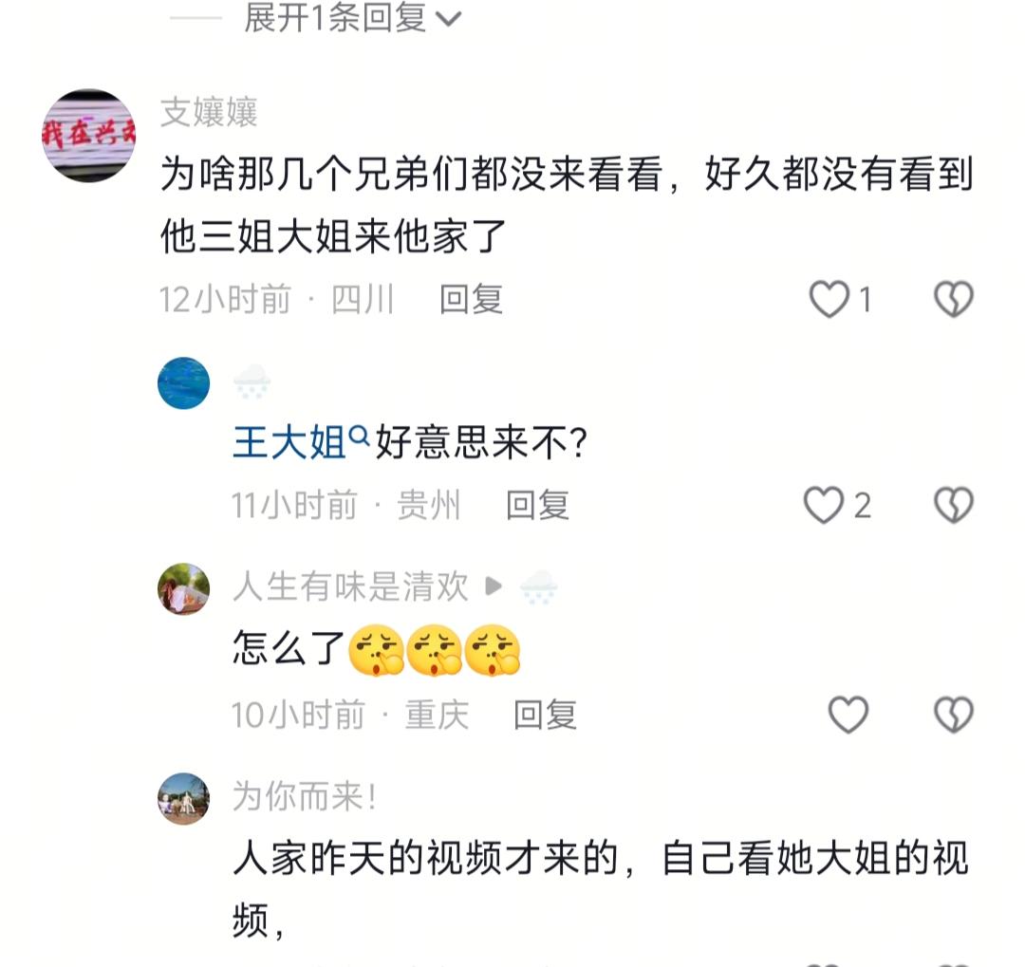Like the 好意思来不 reply from 贵州
Screen dimensions: 1025x967
point(823,505)
